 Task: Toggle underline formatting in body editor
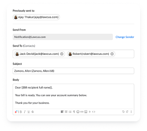pos(29,112)
